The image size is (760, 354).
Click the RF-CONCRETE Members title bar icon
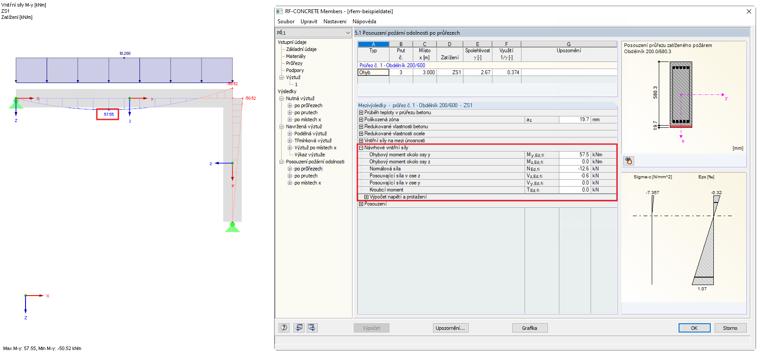click(279, 11)
